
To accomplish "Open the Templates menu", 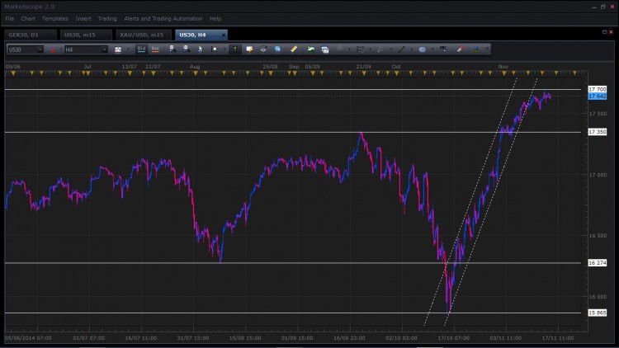I will point(55,18).
